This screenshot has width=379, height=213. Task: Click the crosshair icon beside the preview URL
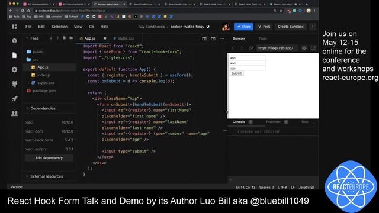(304, 48)
